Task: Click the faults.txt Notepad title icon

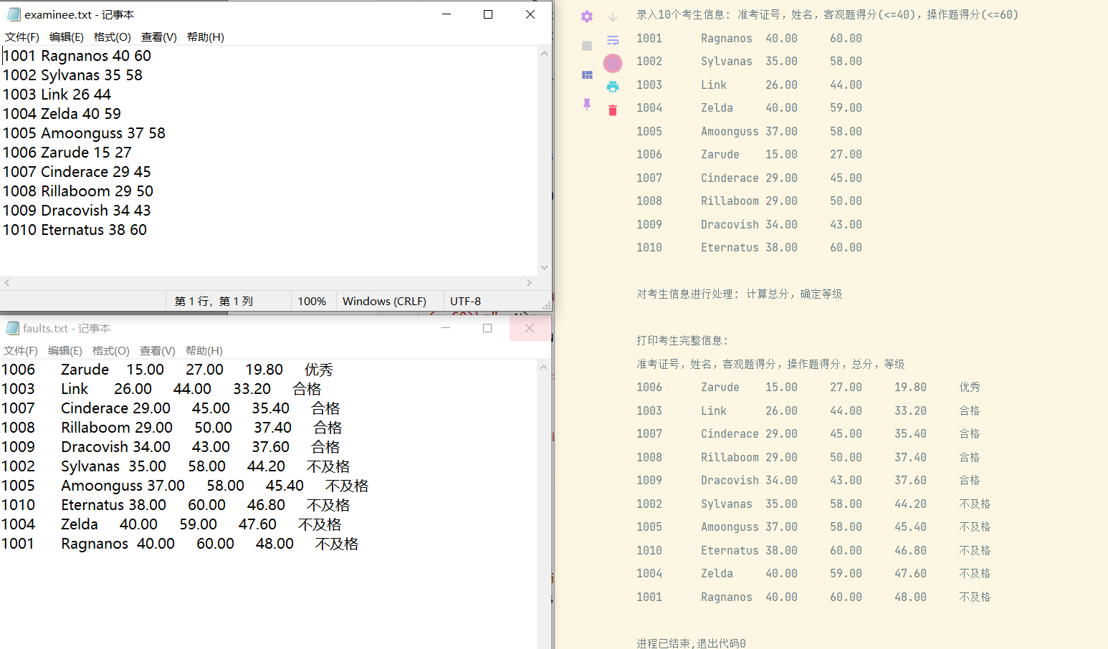Action: point(12,328)
